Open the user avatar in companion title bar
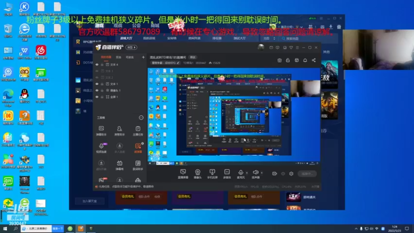The image size is (414, 233). pyautogui.click(x=261, y=47)
